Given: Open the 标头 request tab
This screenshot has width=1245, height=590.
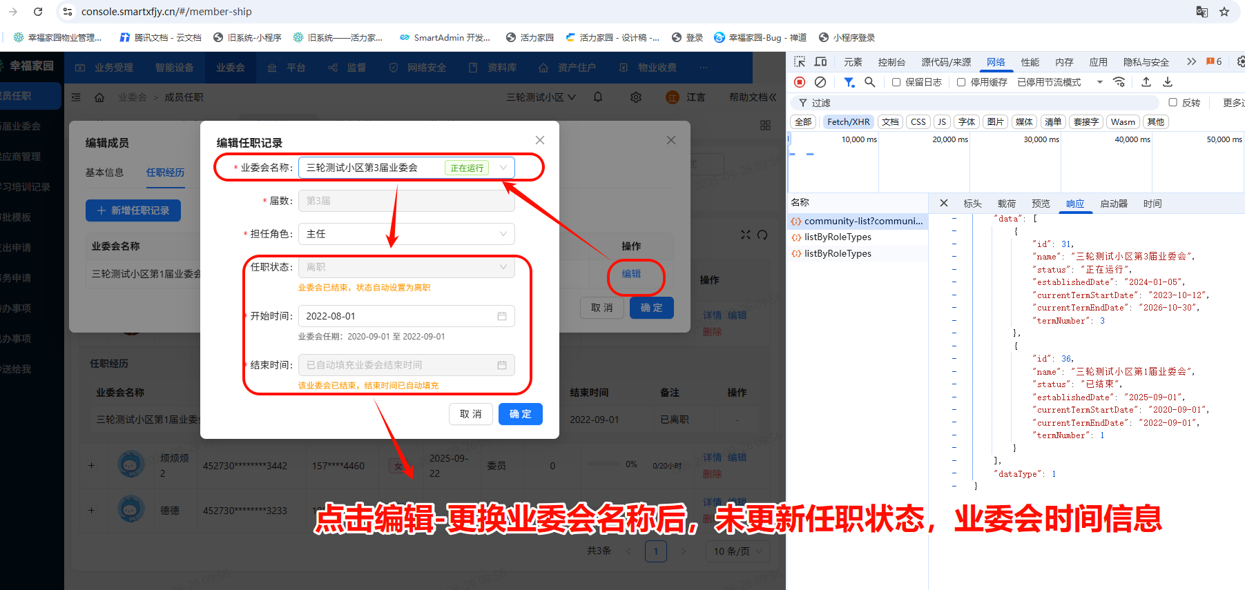Looking at the screenshot, I should click(x=972, y=204).
